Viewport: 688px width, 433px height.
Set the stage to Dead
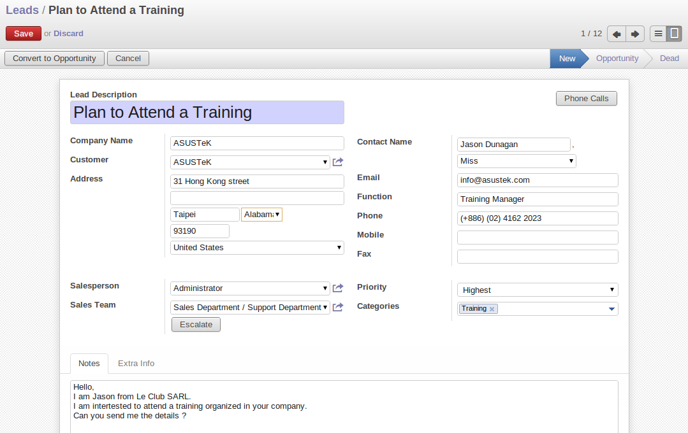(x=669, y=59)
